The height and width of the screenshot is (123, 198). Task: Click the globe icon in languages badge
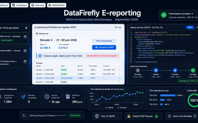(x=49, y=5)
